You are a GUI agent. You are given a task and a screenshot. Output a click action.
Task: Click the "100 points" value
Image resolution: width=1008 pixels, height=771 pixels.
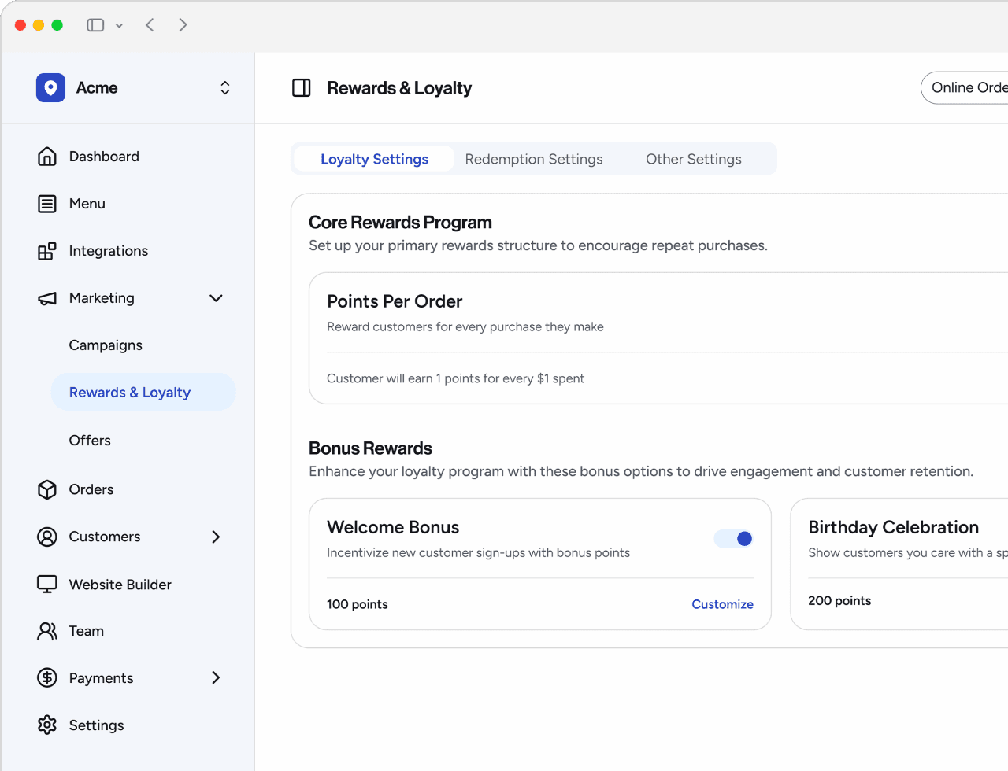point(358,604)
